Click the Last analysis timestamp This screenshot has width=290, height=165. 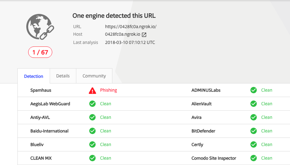(130, 42)
